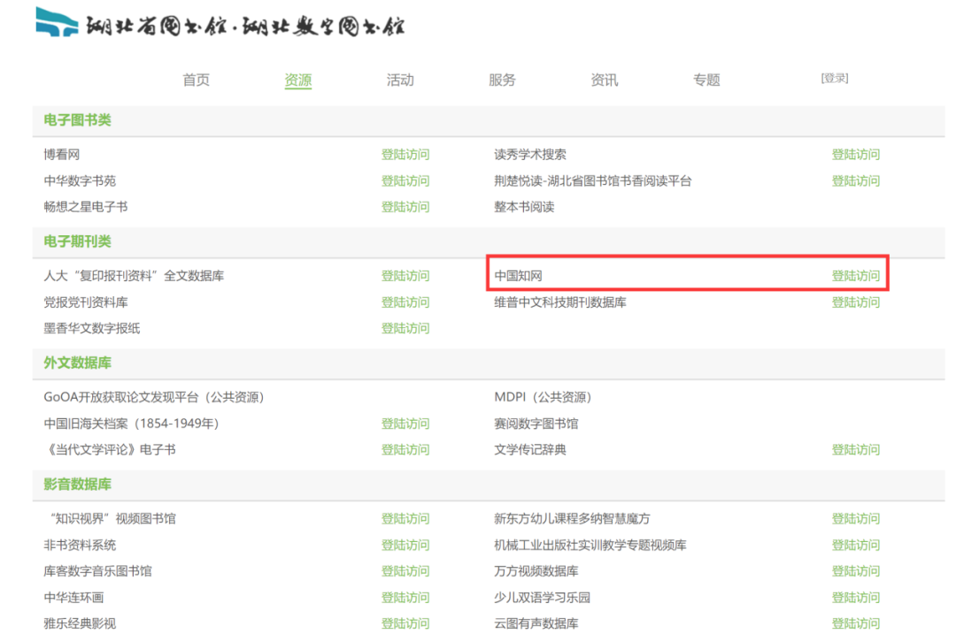
Task: Click the [登录] login link
Action: [x=835, y=78]
